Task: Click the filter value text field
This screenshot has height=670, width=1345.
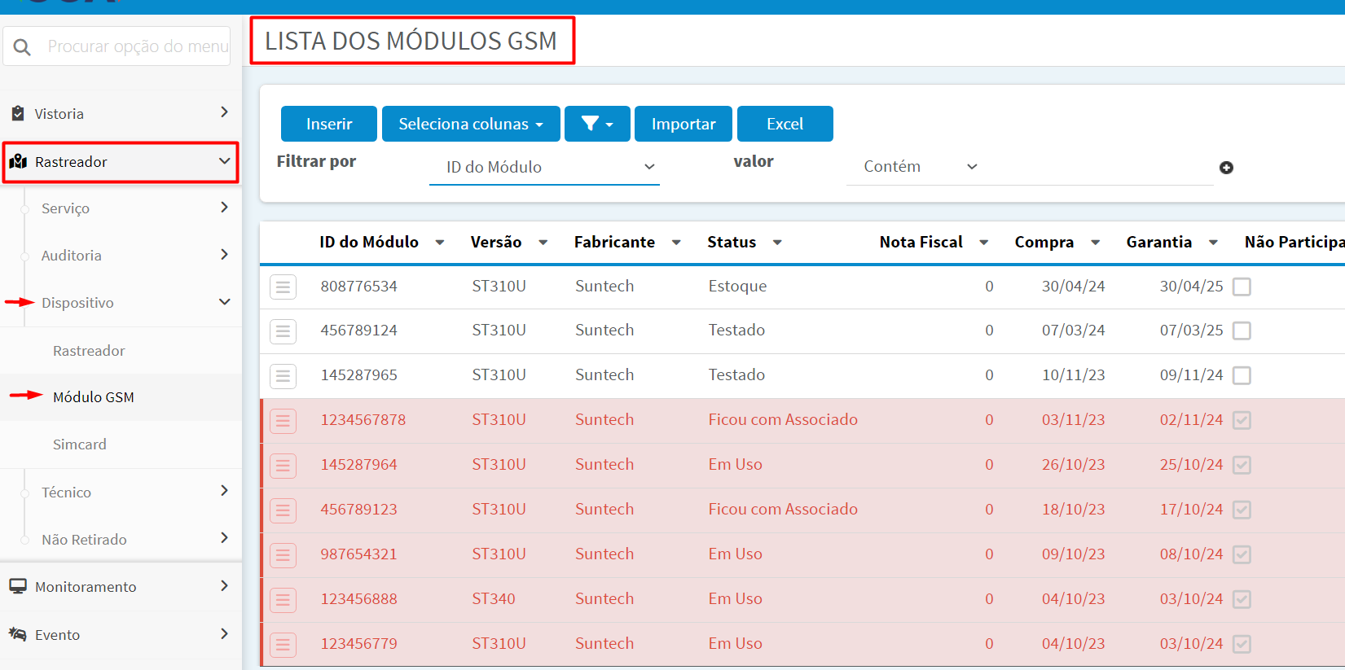Action: coord(1100,167)
